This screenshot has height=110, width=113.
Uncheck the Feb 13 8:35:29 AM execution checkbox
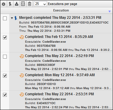pos(5,37)
